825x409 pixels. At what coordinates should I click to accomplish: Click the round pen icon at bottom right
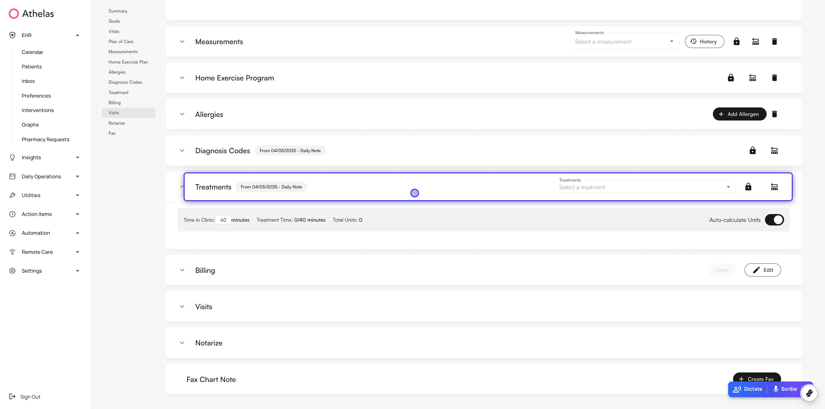point(809,393)
